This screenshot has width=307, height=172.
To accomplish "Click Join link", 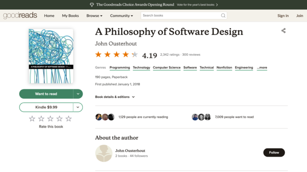I will coord(299,16).
